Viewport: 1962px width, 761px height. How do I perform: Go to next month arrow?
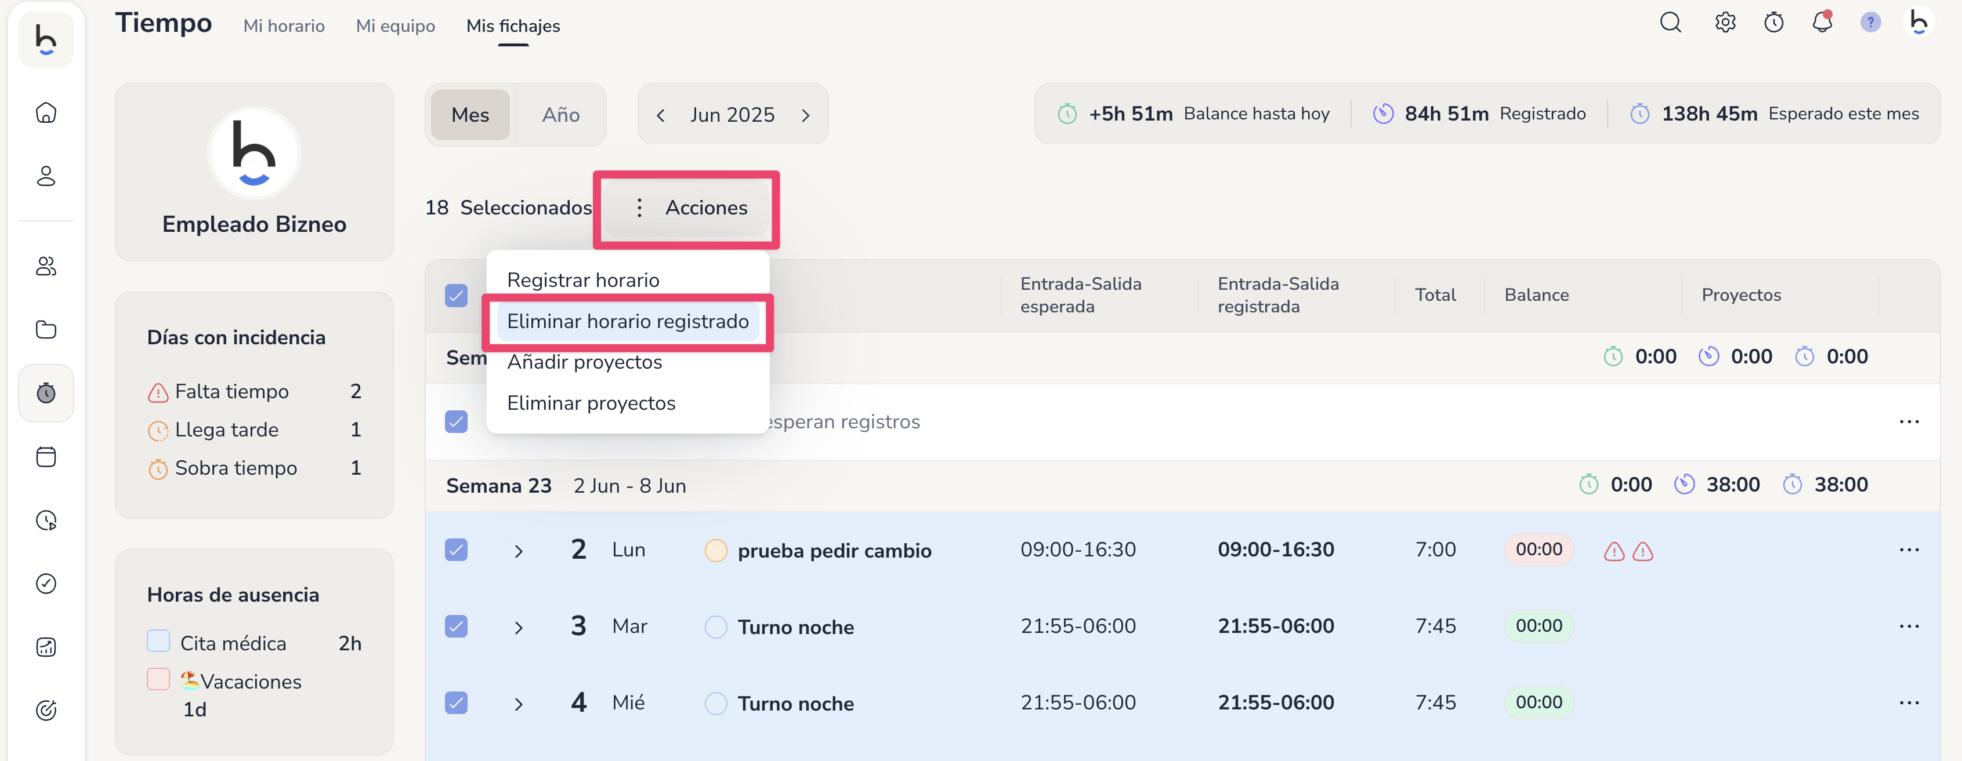[805, 116]
